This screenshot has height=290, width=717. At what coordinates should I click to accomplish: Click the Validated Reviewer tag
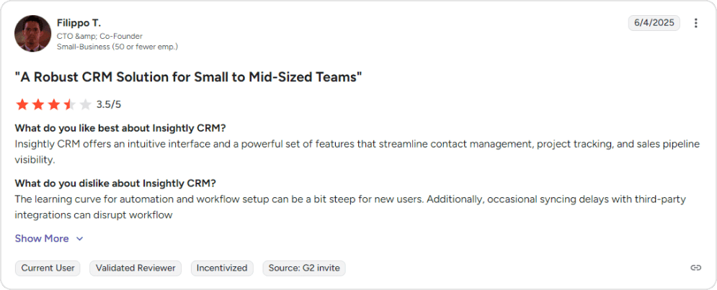[135, 268]
